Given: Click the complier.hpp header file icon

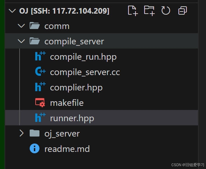Looking at the screenshot, I should [40, 87].
